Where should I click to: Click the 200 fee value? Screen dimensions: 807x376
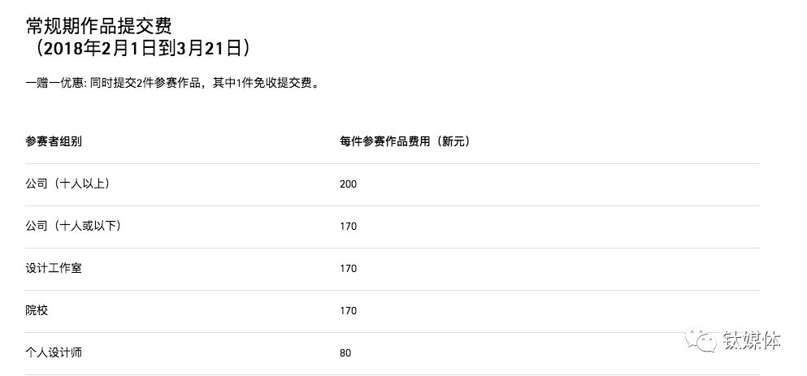pos(348,184)
